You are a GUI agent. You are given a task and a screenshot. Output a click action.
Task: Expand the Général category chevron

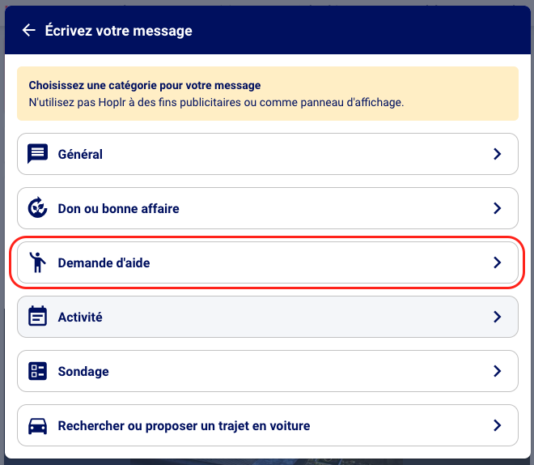click(498, 154)
